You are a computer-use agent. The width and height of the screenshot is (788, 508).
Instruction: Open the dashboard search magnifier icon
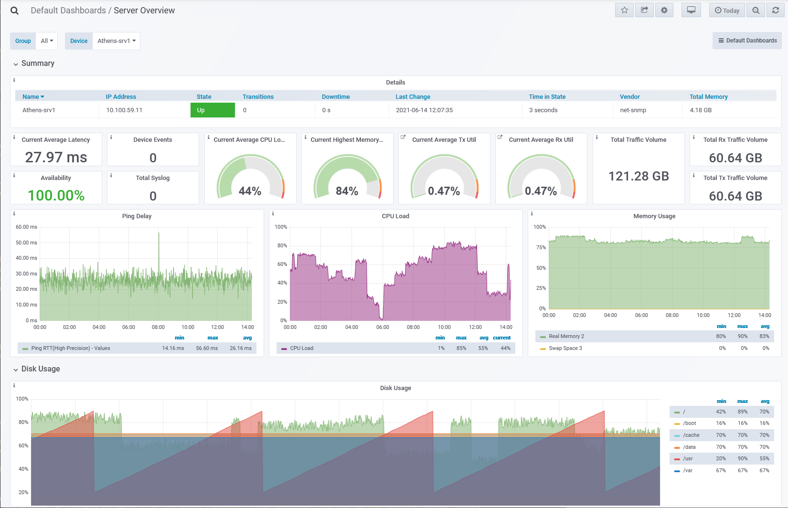15,11
